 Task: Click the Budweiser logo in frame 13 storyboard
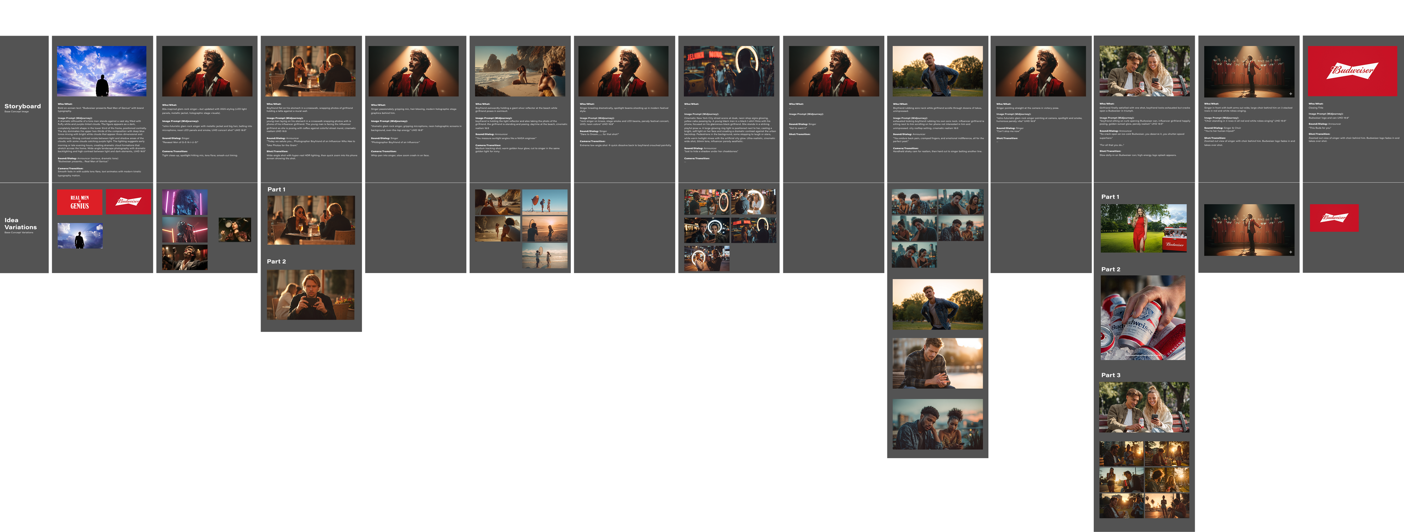coord(1352,71)
